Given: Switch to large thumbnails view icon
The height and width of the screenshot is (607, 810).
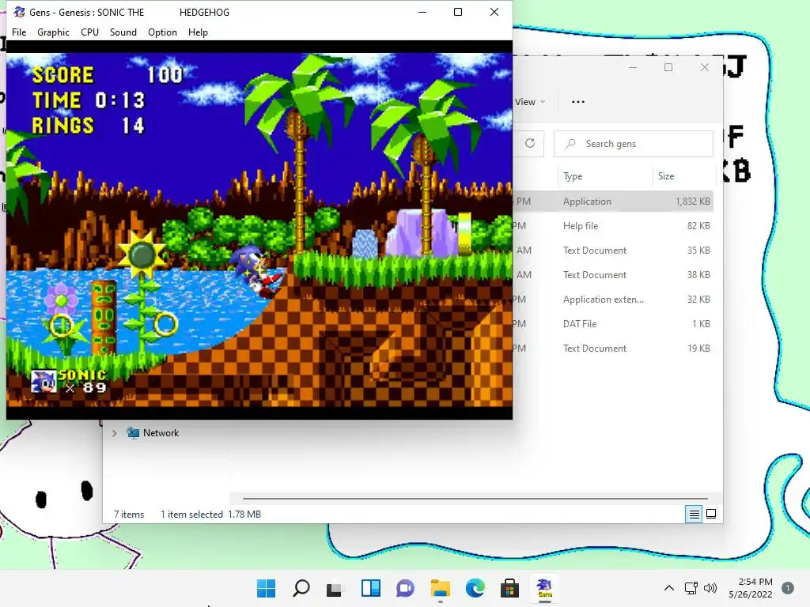Looking at the screenshot, I should (x=711, y=514).
